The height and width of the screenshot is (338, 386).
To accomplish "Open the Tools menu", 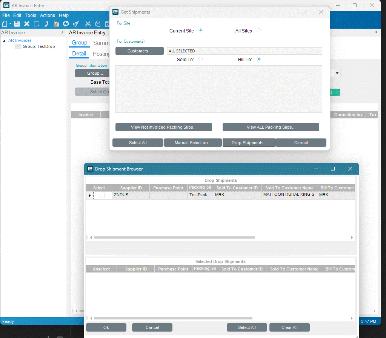I will (x=30, y=15).
